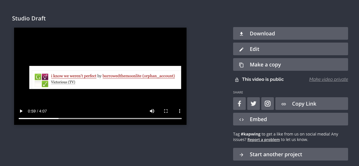Click the pencil icon on the Edit button

pos(241,49)
